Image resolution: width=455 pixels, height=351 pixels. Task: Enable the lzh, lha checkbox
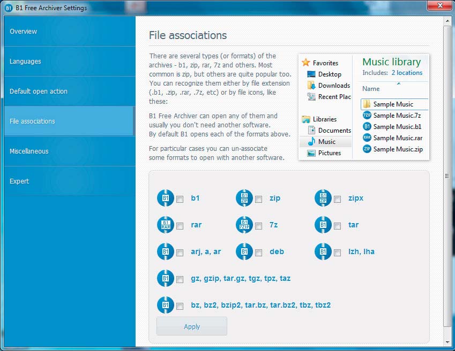click(x=337, y=253)
